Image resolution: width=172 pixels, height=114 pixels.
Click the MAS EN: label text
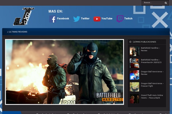56,11
